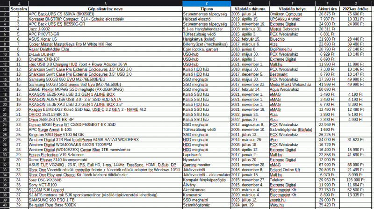This screenshot has width=374, height=209.
Task: Select type cell 'Kompakt fényképezőgép'
Action: pyautogui.click(x=207, y=180)
